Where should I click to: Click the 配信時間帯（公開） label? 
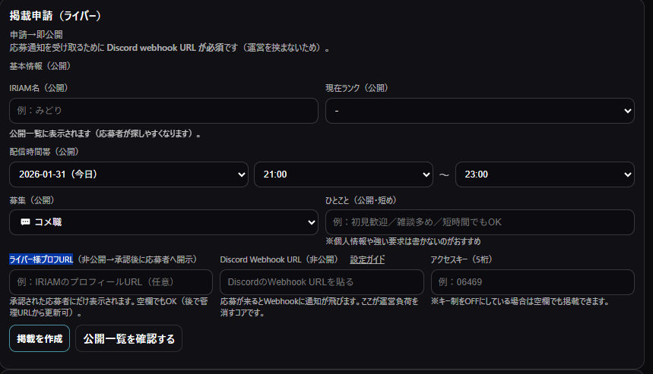click(x=43, y=151)
